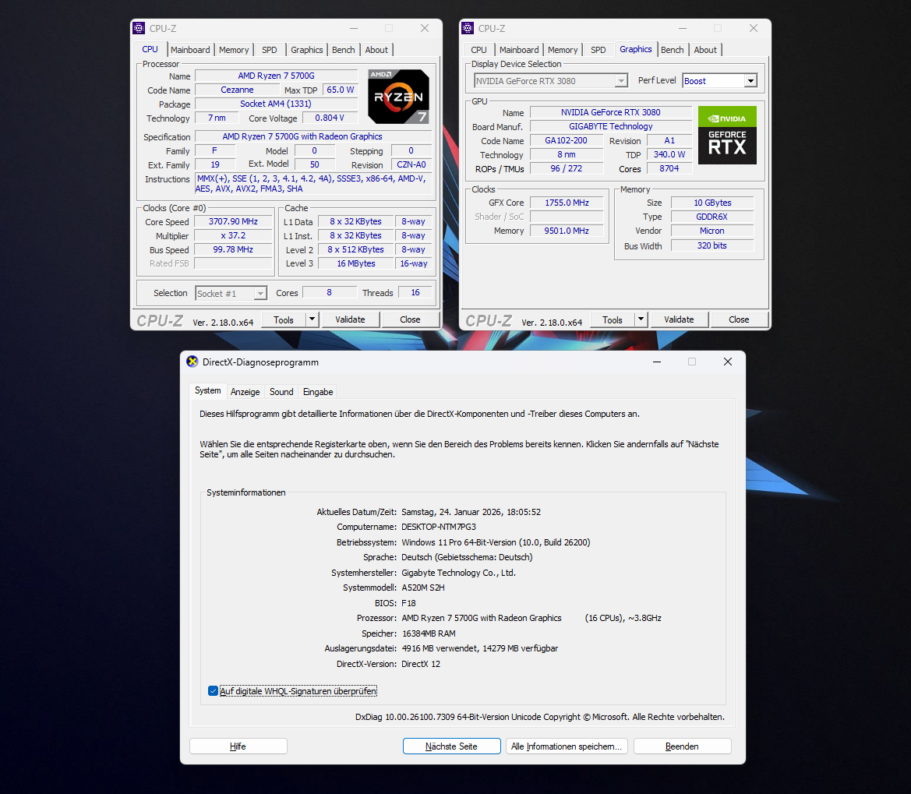Click Alle Informationen speichern button
The height and width of the screenshot is (794, 911).
point(567,746)
